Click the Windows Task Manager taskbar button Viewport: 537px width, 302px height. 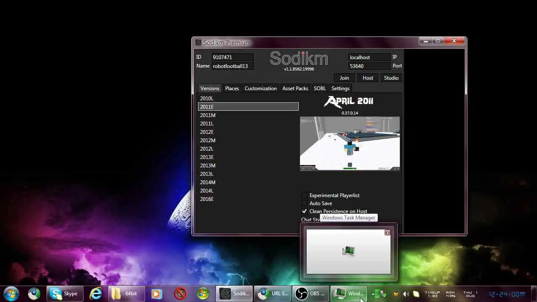pos(349,294)
